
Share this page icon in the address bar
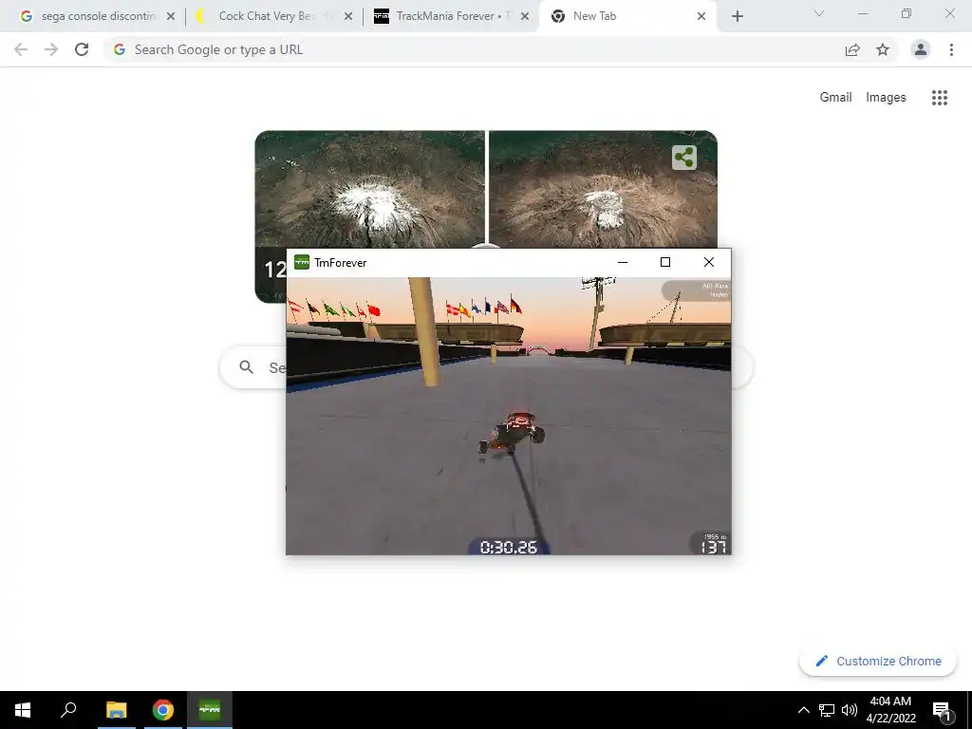pyautogui.click(x=852, y=50)
